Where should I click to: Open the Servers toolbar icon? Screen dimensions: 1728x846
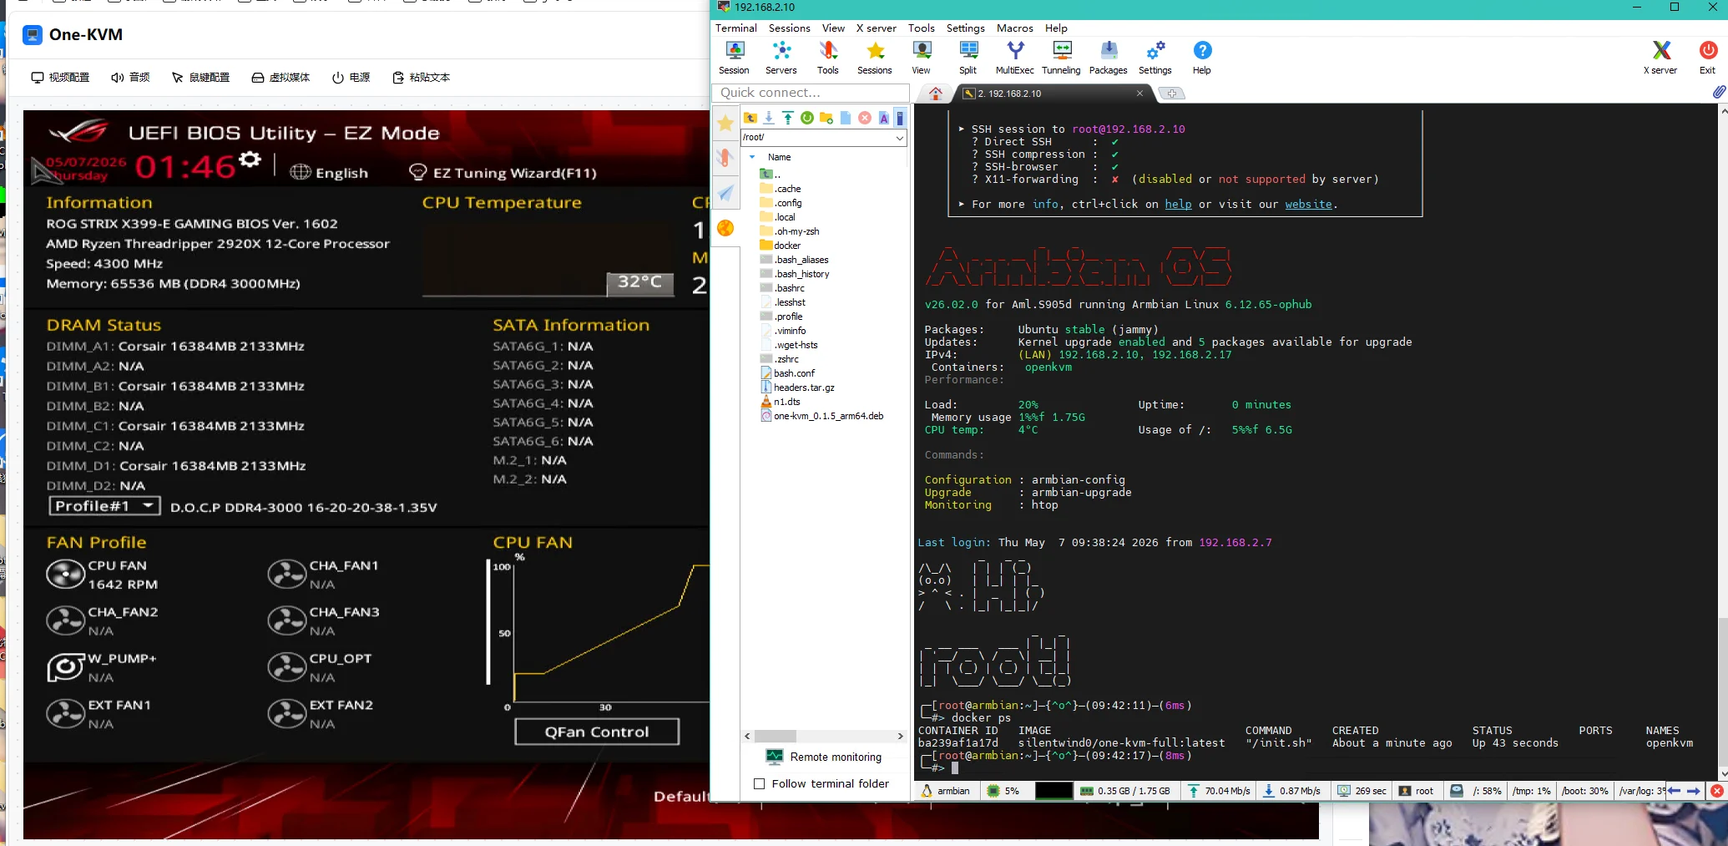[x=781, y=58]
